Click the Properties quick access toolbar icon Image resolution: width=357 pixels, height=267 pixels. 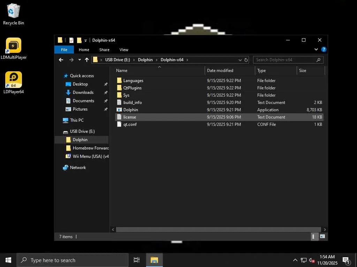(x=71, y=40)
